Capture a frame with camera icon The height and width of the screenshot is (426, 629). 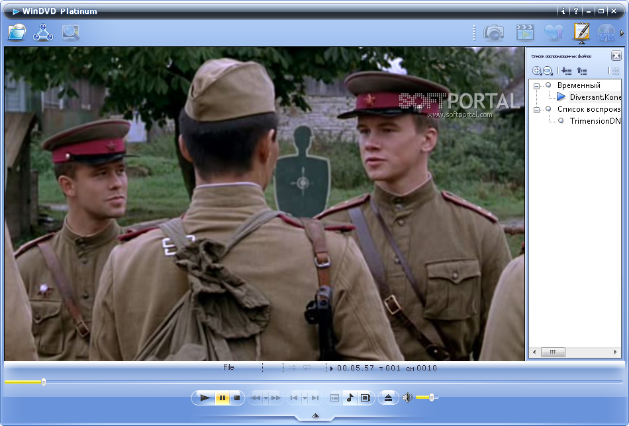click(x=493, y=33)
